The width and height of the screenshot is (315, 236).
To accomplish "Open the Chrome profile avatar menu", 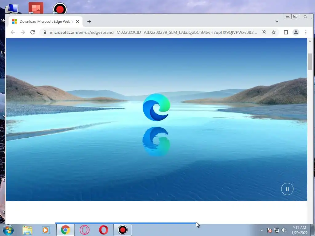I will (x=296, y=32).
